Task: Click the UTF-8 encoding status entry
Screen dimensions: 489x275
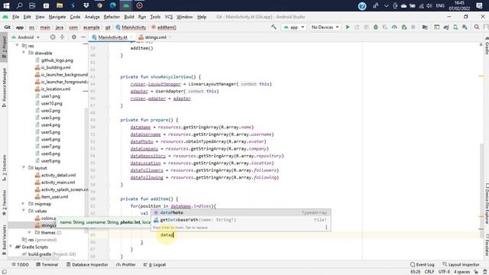Action: pos(444,272)
